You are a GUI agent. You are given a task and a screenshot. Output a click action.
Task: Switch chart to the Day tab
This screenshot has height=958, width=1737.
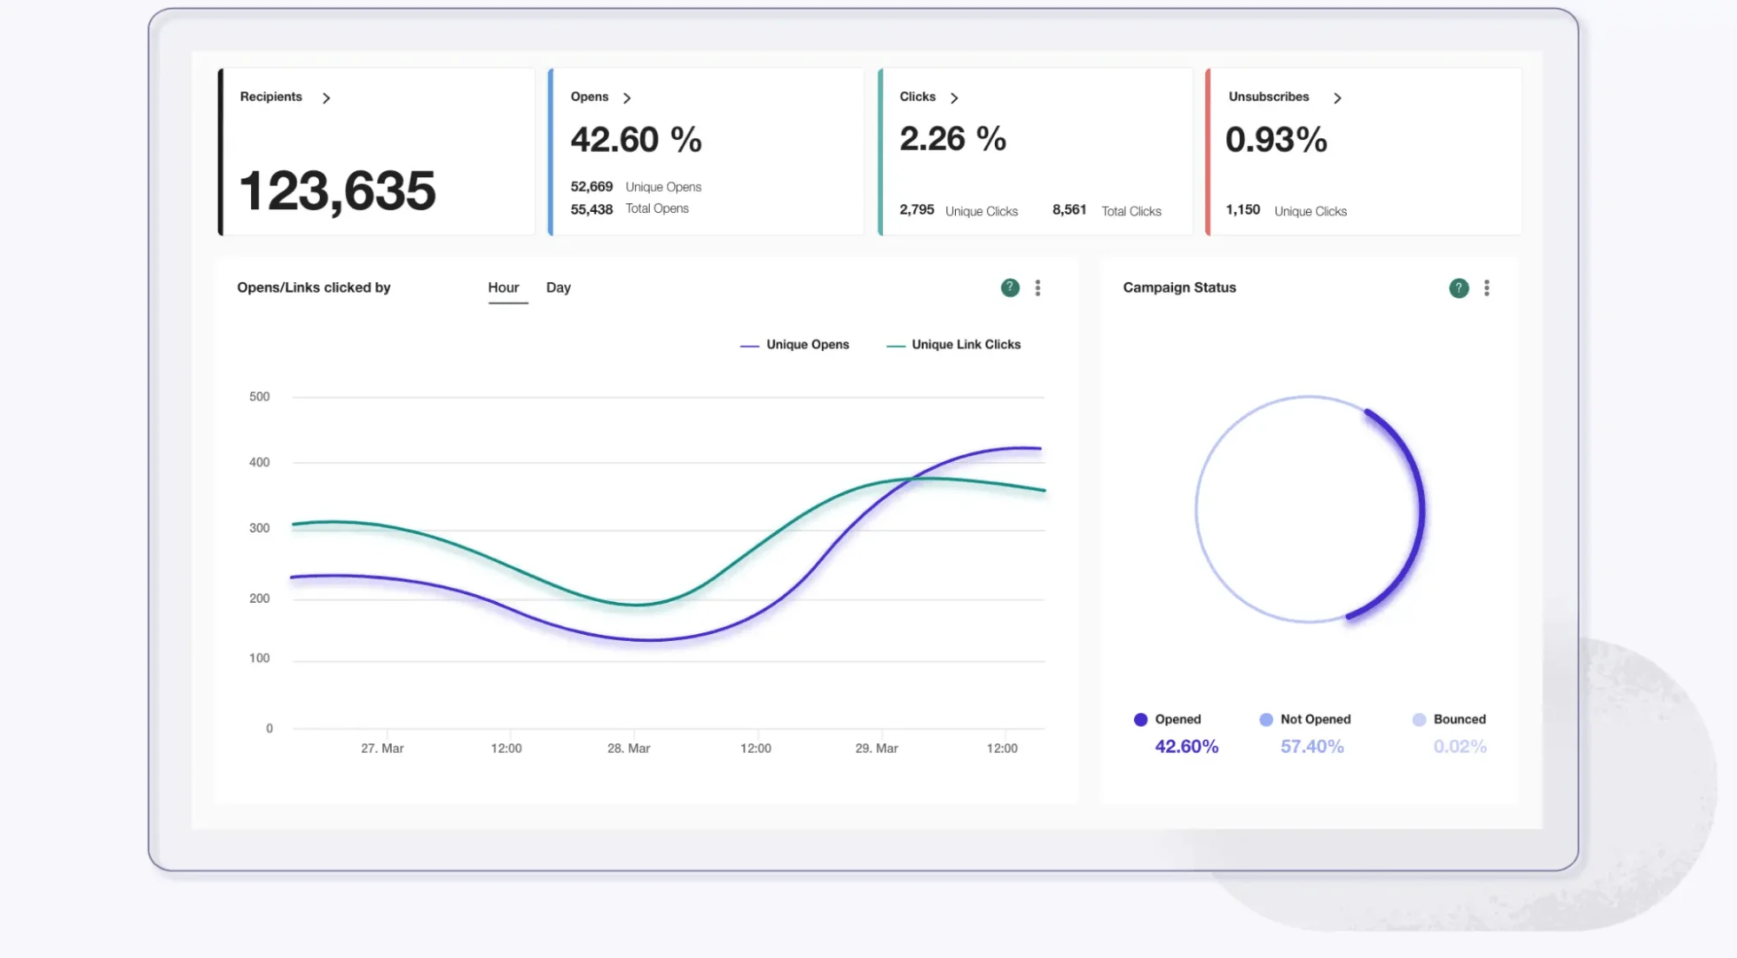coord(559,287)
